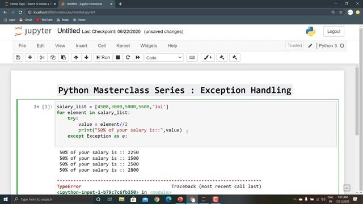Click the first hammer toolbar icon
This screenshot has height=204, width=363.
[222, 57]
